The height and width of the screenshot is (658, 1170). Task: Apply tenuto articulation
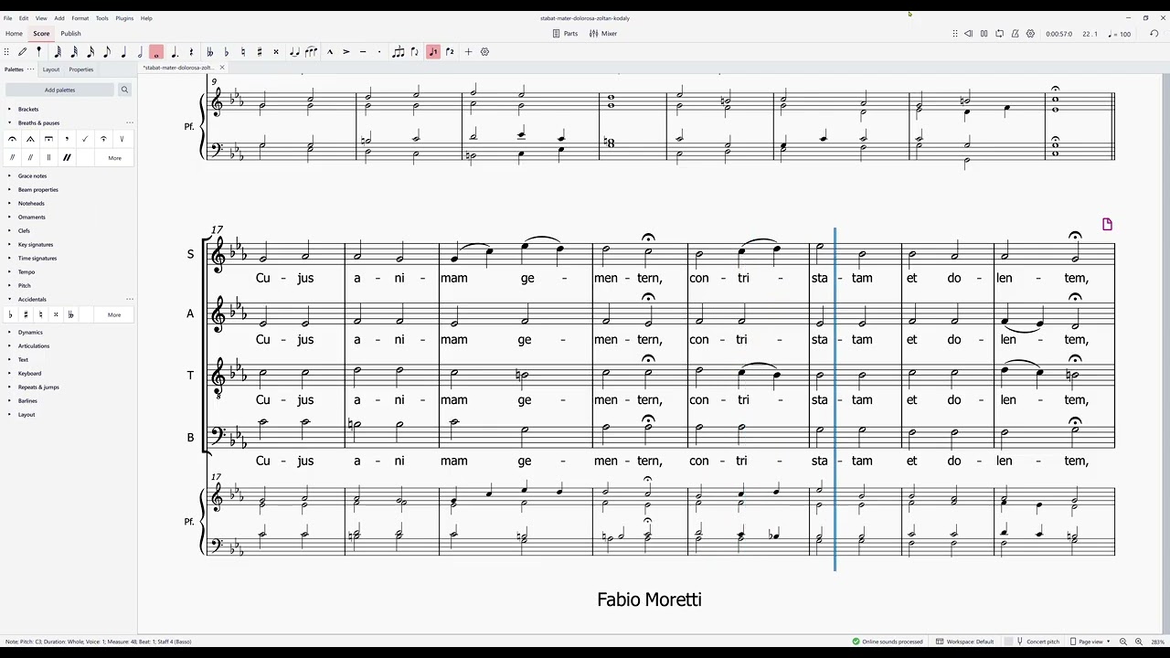363,52
